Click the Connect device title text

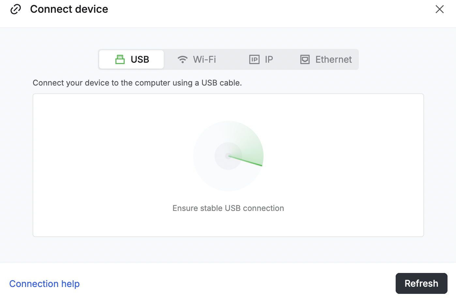click(x=69, y=9)
